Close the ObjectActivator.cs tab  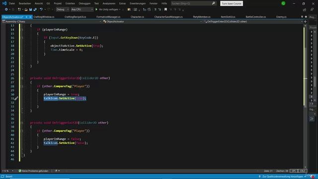point(30,17)
